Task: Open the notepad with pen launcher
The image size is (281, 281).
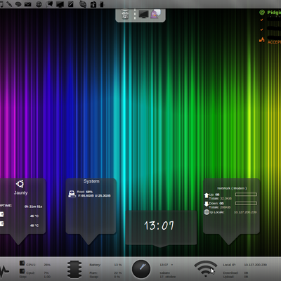Action: 71,4
